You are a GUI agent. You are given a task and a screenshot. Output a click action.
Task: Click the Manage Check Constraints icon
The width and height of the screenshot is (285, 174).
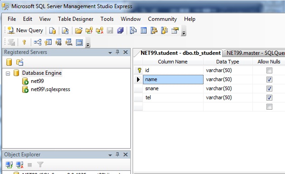(x=80, y=43)
